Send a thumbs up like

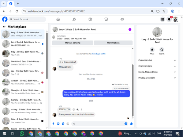coord(131,124)
